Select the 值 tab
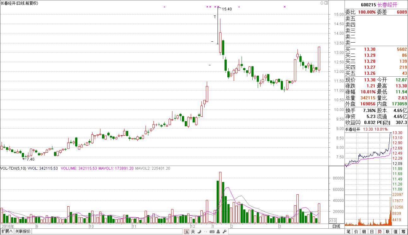Viewport: 408px width, 235px height. pyautogui.click(x=396, y=232)
